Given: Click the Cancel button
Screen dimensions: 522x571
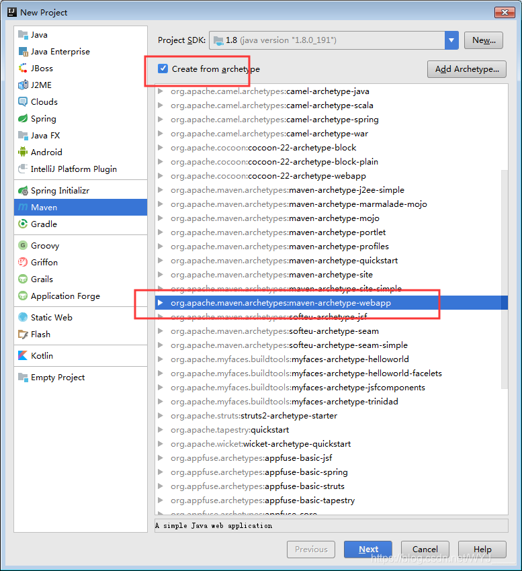Looking at the screenshot, I should click(x=425, y=549).
